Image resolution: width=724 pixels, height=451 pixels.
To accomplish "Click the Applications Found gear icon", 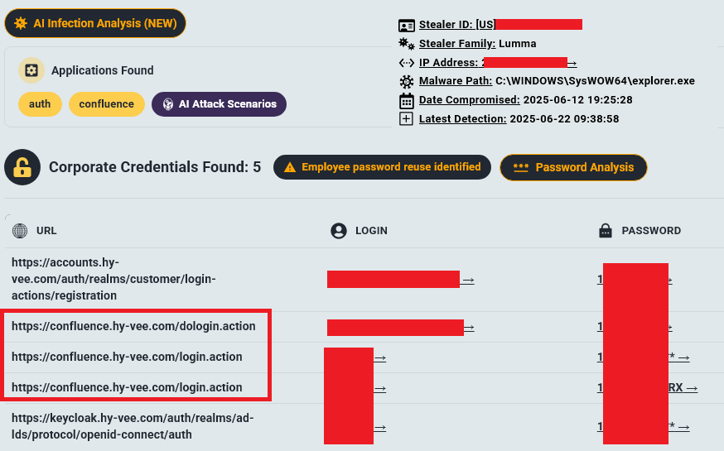I will tap(31, 70).
